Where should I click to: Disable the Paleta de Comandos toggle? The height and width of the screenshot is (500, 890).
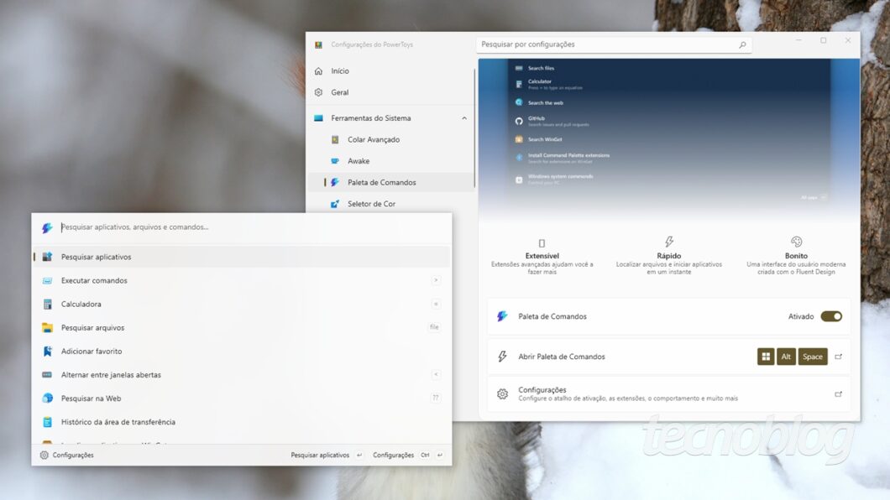click(830, 316)
